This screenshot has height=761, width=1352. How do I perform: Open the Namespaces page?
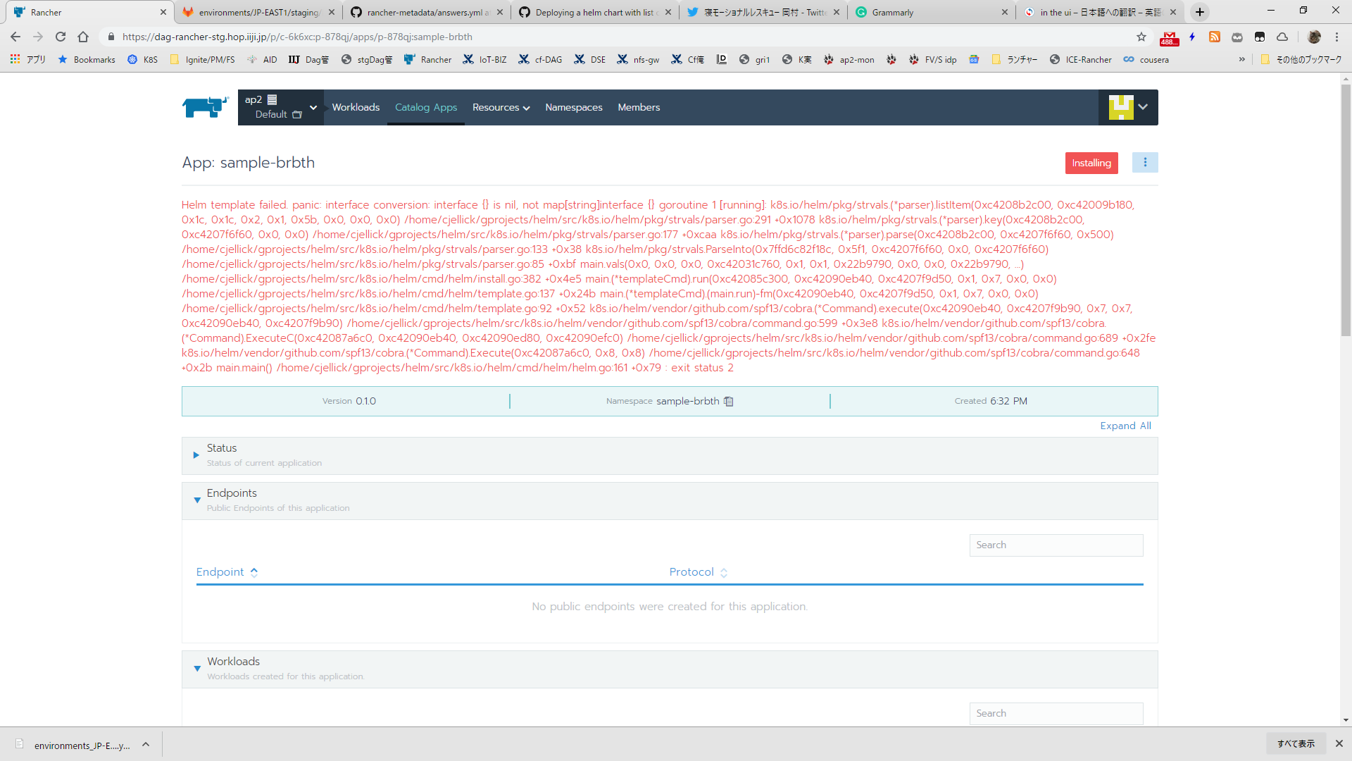(x=573, y=107)
